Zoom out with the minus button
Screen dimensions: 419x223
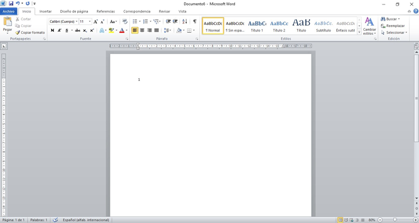[x=380, y=220]
